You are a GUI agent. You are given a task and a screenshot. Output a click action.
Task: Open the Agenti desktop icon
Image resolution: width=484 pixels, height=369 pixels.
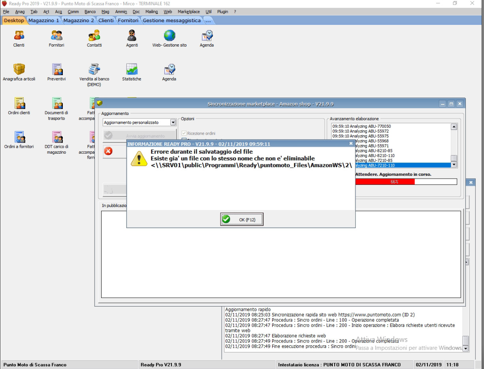click(x=132, y=36)
